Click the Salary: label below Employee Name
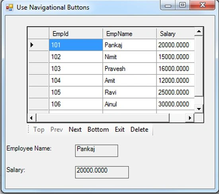Image resolution: width=219 pixels, height=194 pixels. tap(16, 170)
